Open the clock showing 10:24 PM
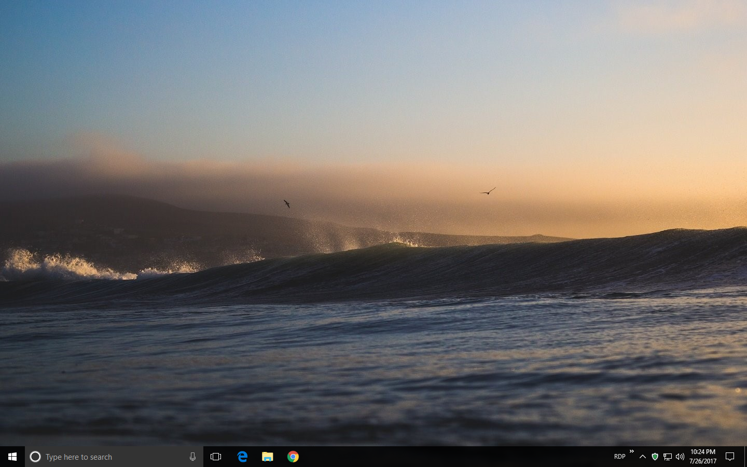Viewport: 747px width, 467px height. 703,457
